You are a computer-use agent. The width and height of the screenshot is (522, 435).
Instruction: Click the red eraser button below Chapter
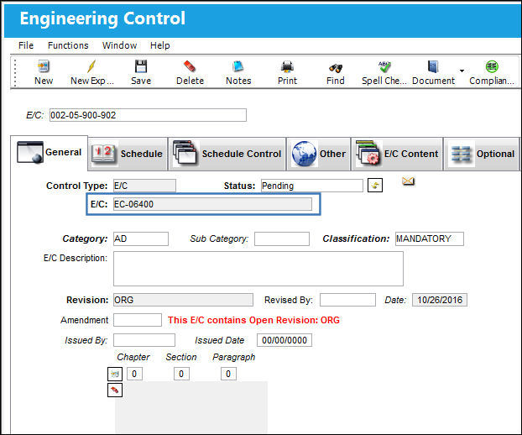pos(115,390)
